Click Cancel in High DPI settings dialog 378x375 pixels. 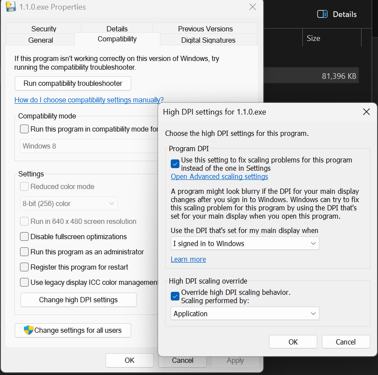(x=346, y=342)
